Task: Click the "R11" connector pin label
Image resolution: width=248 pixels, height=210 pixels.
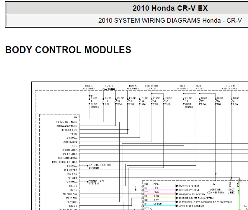Action: click(147, 204)
